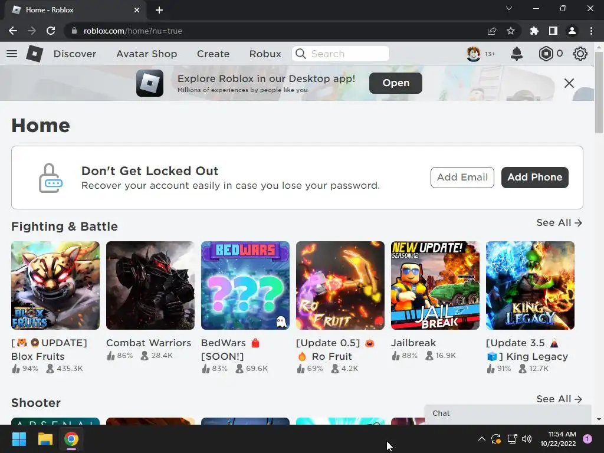
Task: Open File Explorer from taskbar
Action: [x=45, y=439]
